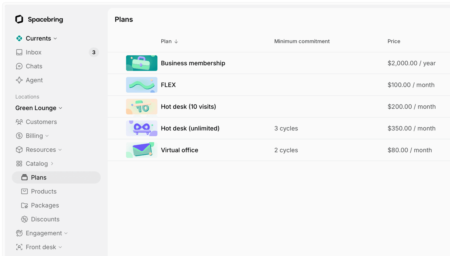The width and height of the screenshot is (450, 256).
Task: Select the Discounts submenu item
Action: pyautogui.click(x=56, y=219)
